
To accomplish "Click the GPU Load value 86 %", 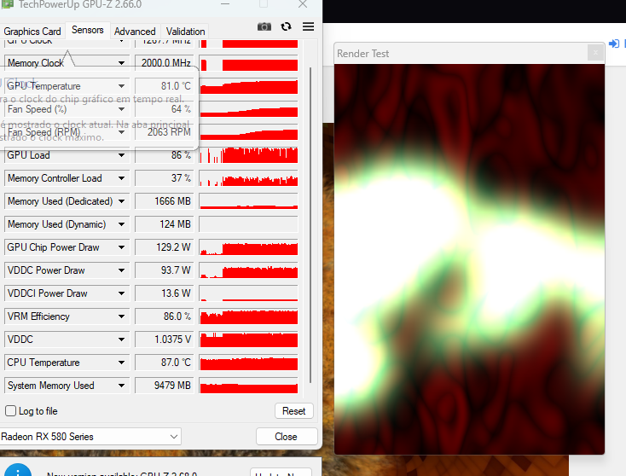I will pos(165,155).
